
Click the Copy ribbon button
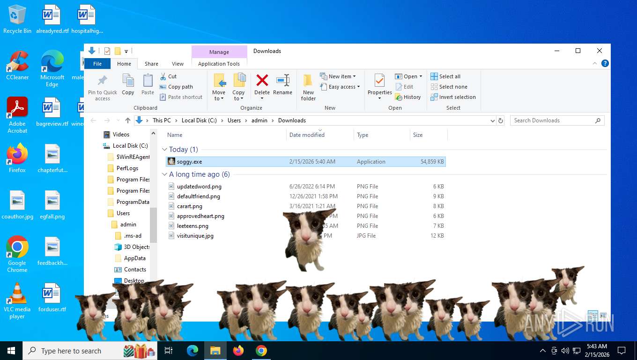[x=128, y=84]
